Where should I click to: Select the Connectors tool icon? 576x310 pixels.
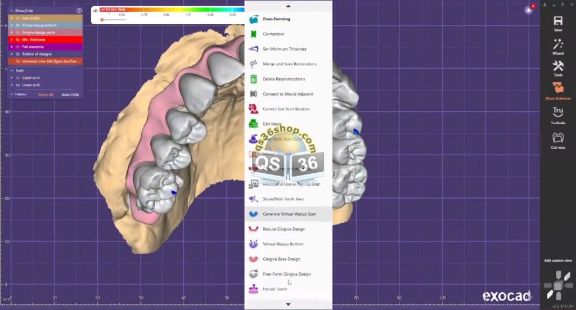click(254, 34)
